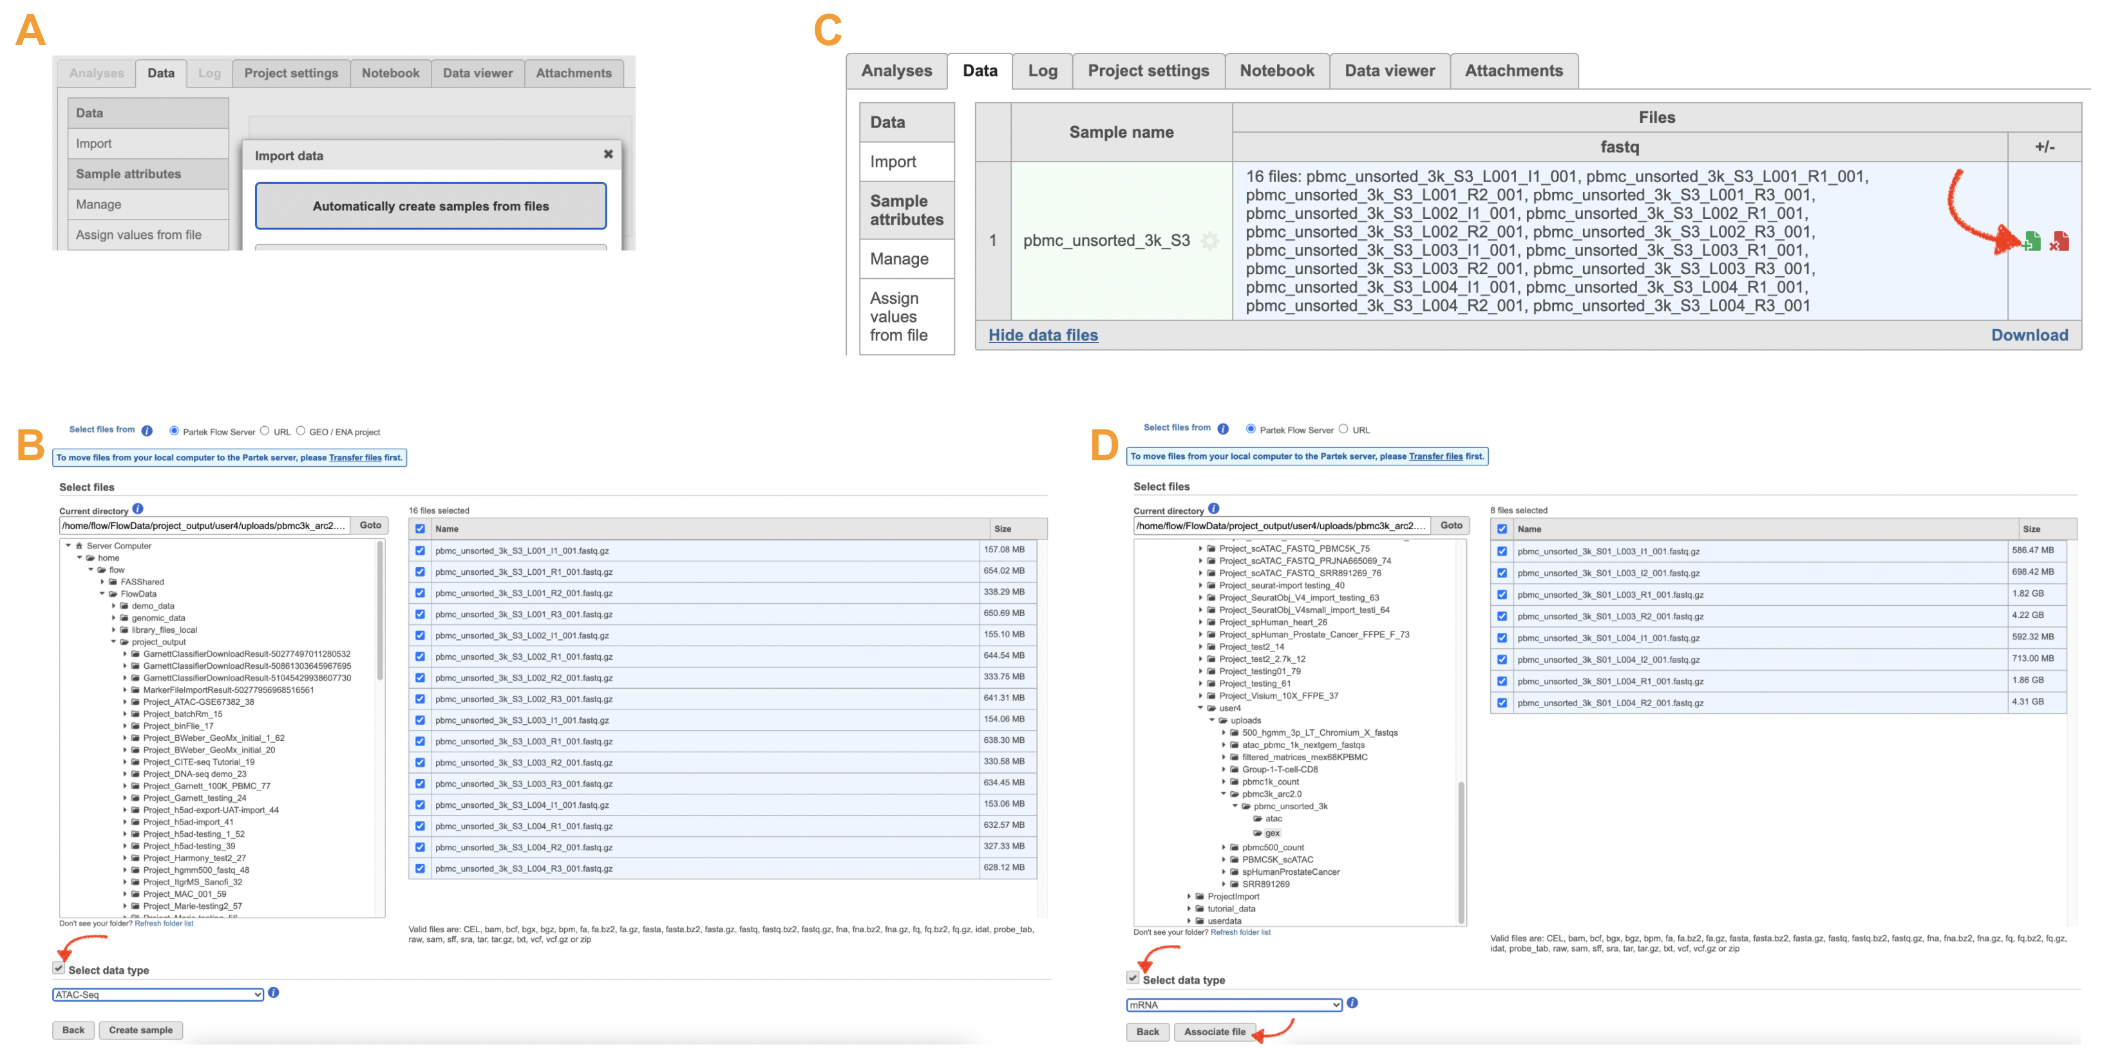
Task: Open the gex folder in the tree
Action: pos(1272,834)
